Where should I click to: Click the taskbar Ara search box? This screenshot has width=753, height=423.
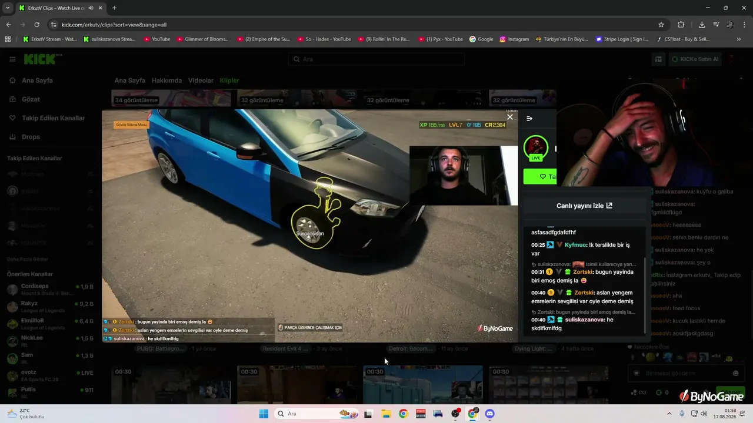coord(316,414)
